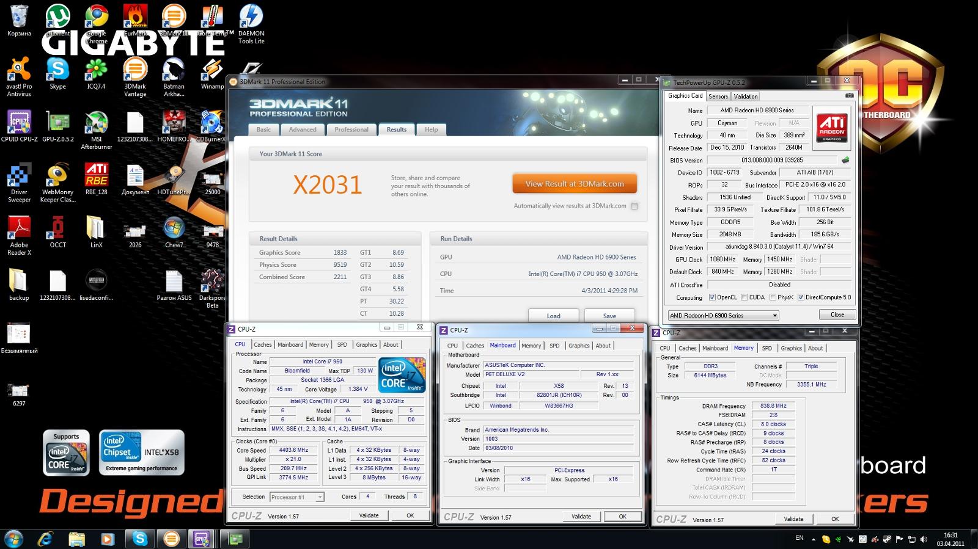Switch to the Advanced tab in 3DMark 11
This screenshot has width=978, height=549.
coord(303,129)
